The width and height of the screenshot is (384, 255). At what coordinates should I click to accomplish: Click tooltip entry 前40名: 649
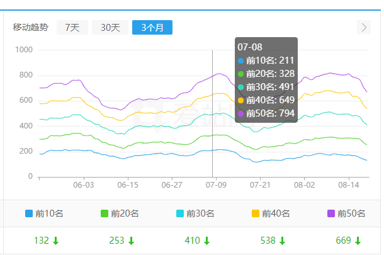tap(266, 100)
